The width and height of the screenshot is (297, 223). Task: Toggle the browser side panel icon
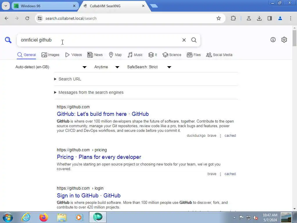[x=270, y=18]
